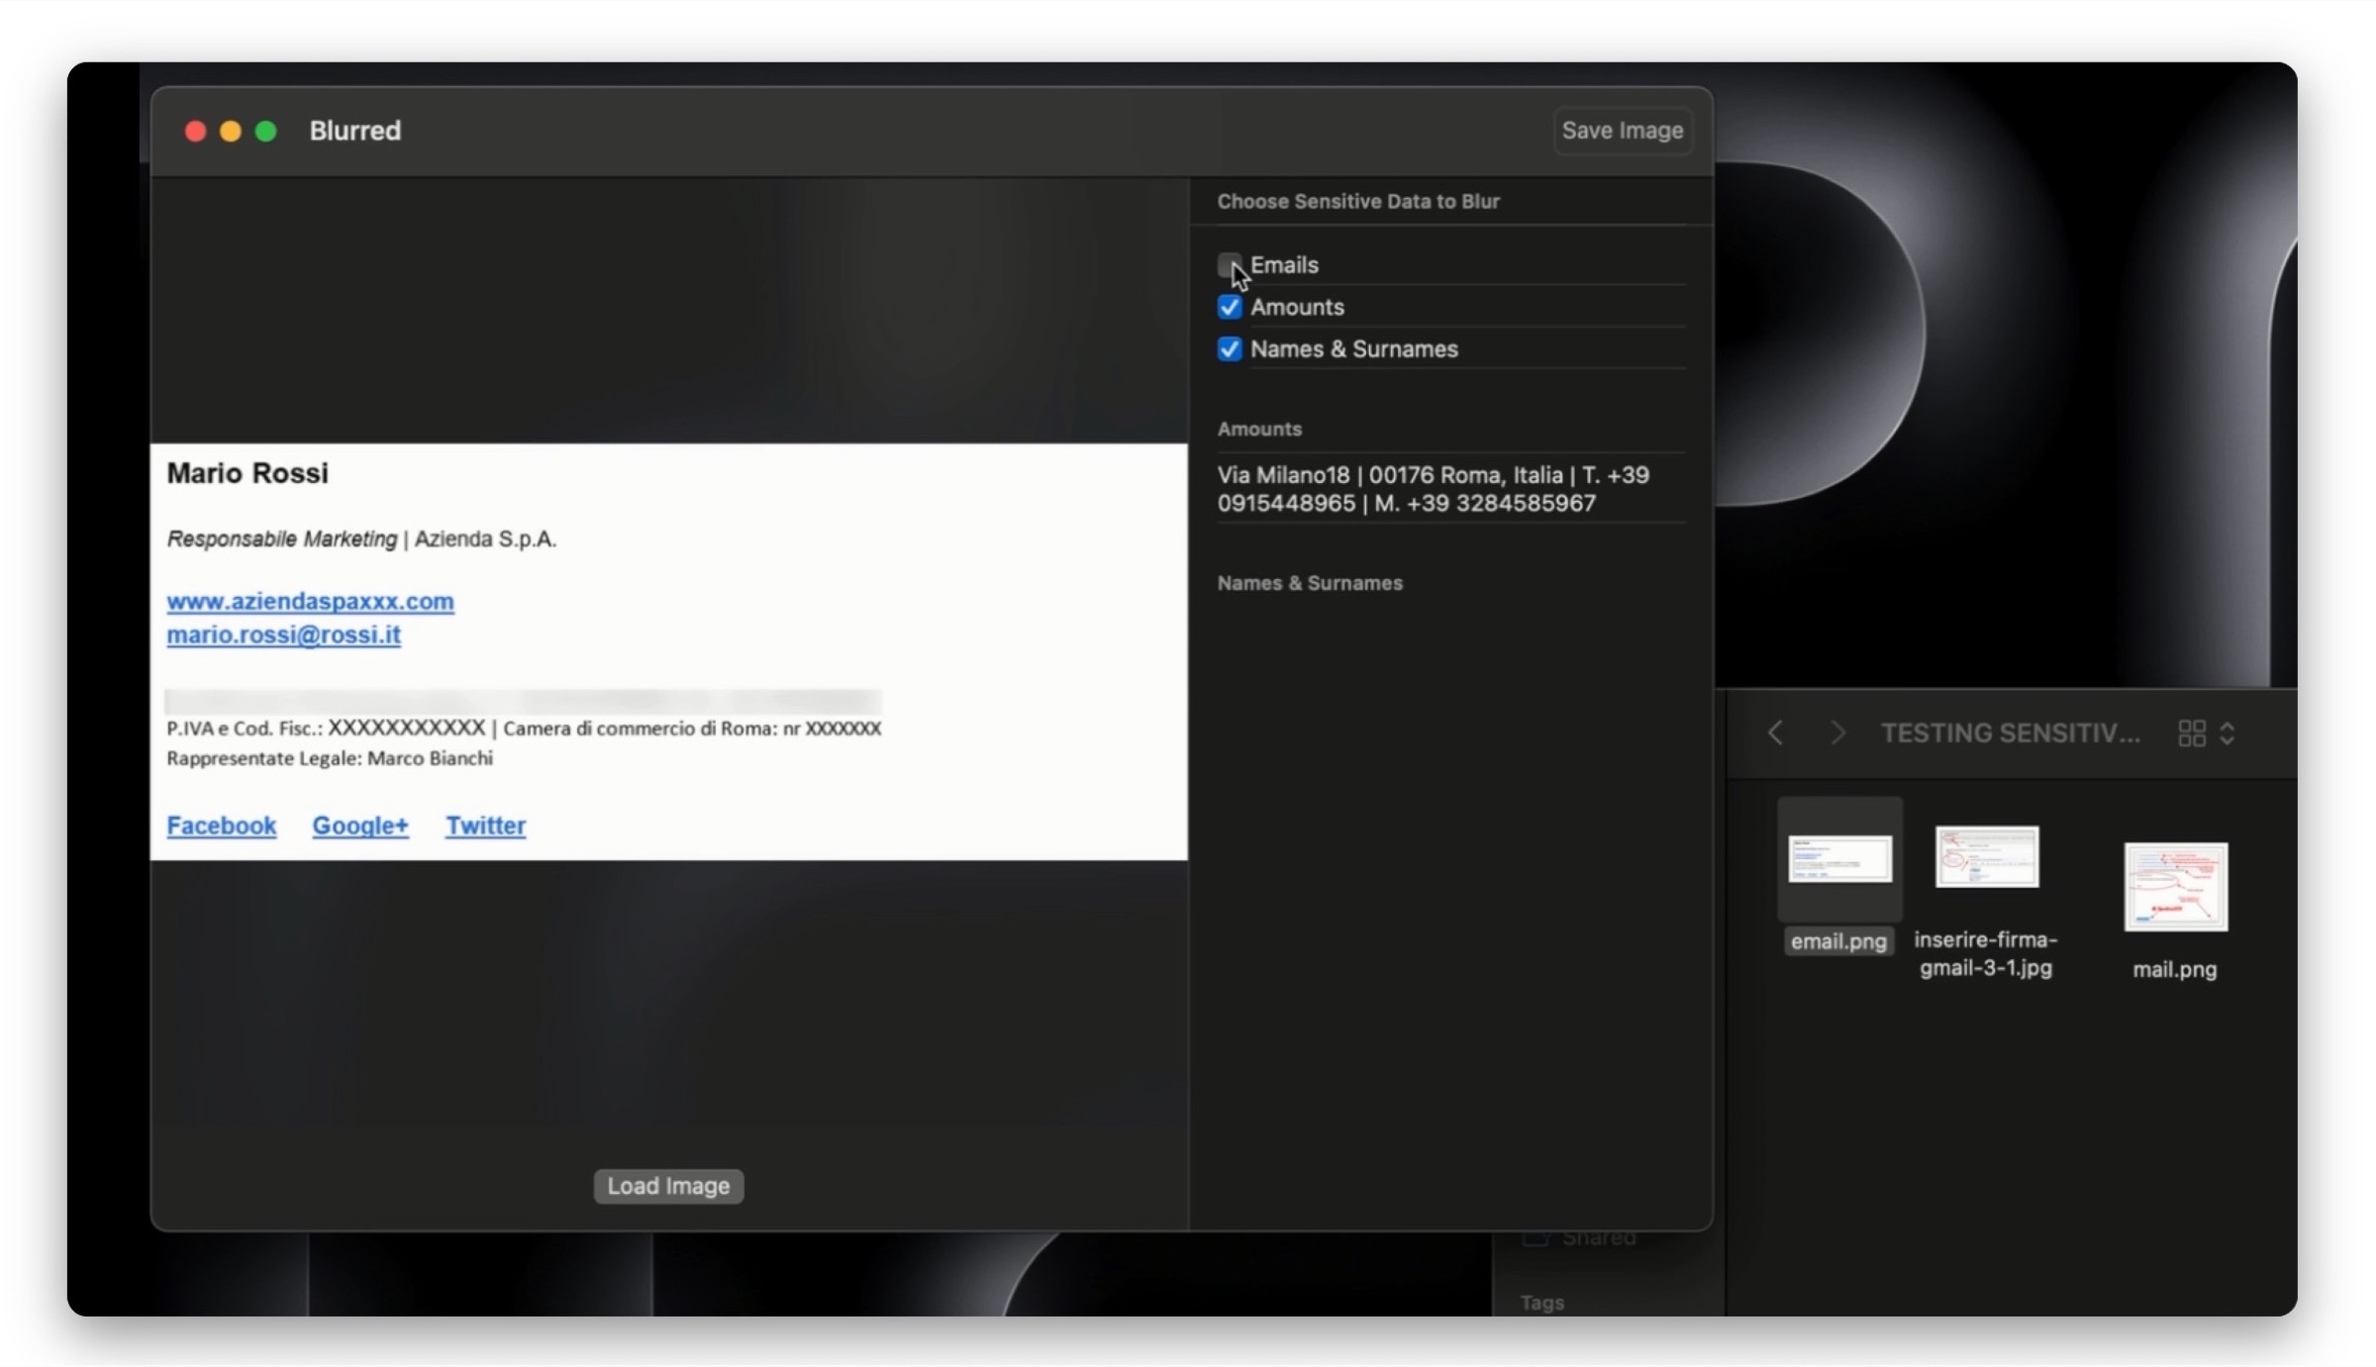
Task: Click the Finder icon view grid button
Action: tap(2191, 732)
